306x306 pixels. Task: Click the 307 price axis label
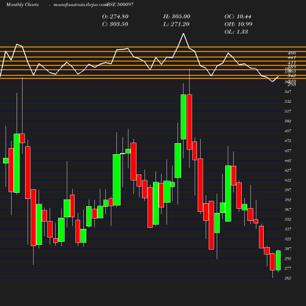point(288,248)
